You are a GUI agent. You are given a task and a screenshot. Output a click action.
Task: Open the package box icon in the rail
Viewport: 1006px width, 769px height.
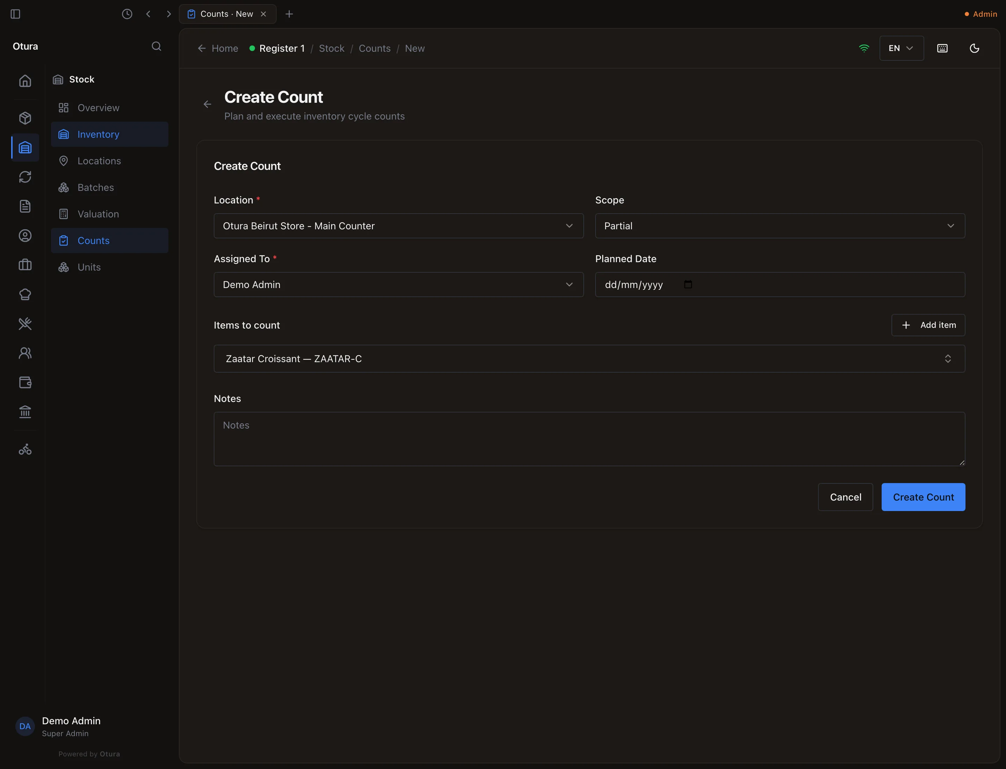(25, 118)
